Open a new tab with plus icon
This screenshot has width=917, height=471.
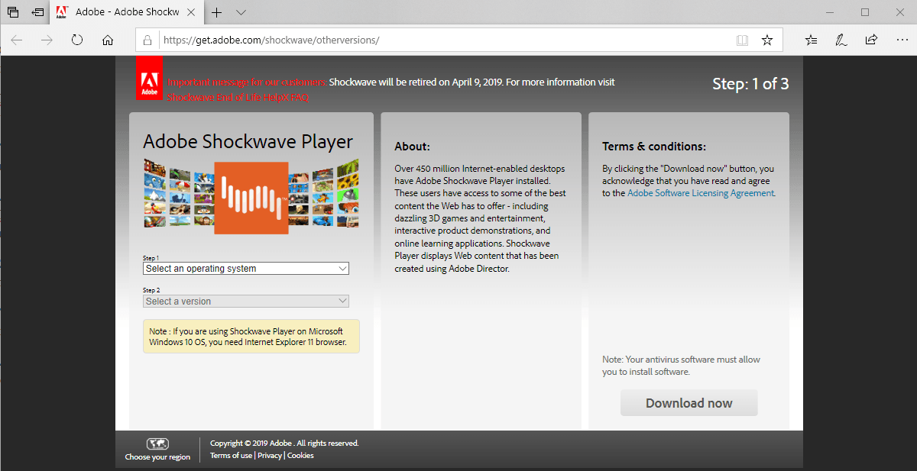[217, 12]
